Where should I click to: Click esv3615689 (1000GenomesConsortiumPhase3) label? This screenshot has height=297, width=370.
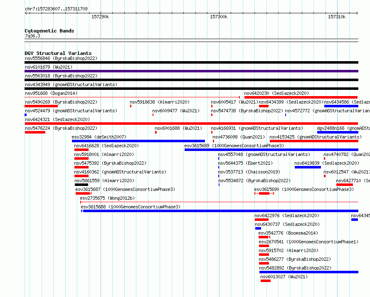[x=234, y=146]
